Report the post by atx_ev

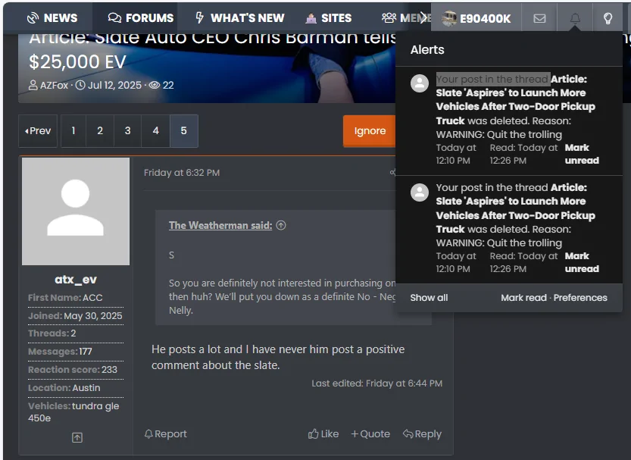pyautogui.click(x=165, y=433)
